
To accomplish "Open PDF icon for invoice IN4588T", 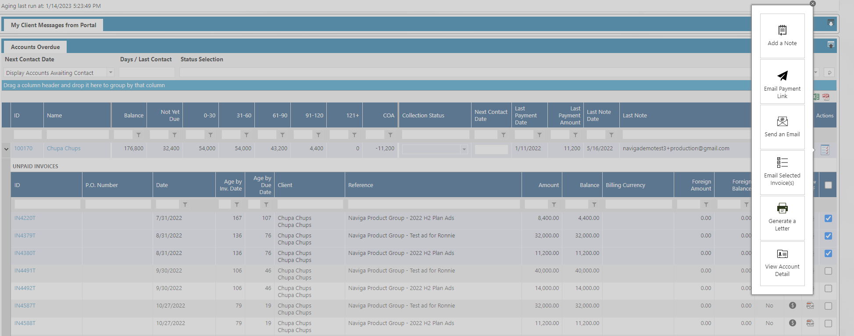I will click(x=810, y=323).
